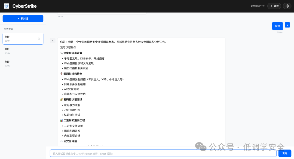
Task: Select the 你好 conversation from 23:43
Action: click(x=23, y=63)
